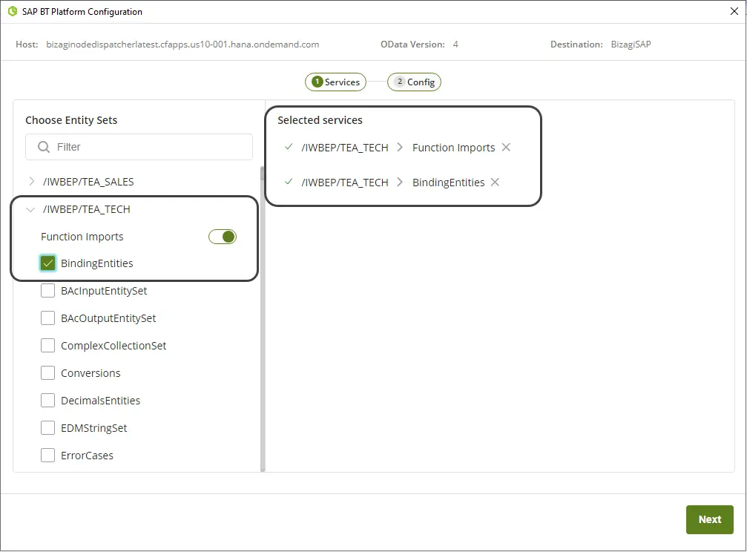Collapse the /IWBEP/TEA_TECH tree node
The width and height of the screenshot is (747, 552).
point(31,209)
